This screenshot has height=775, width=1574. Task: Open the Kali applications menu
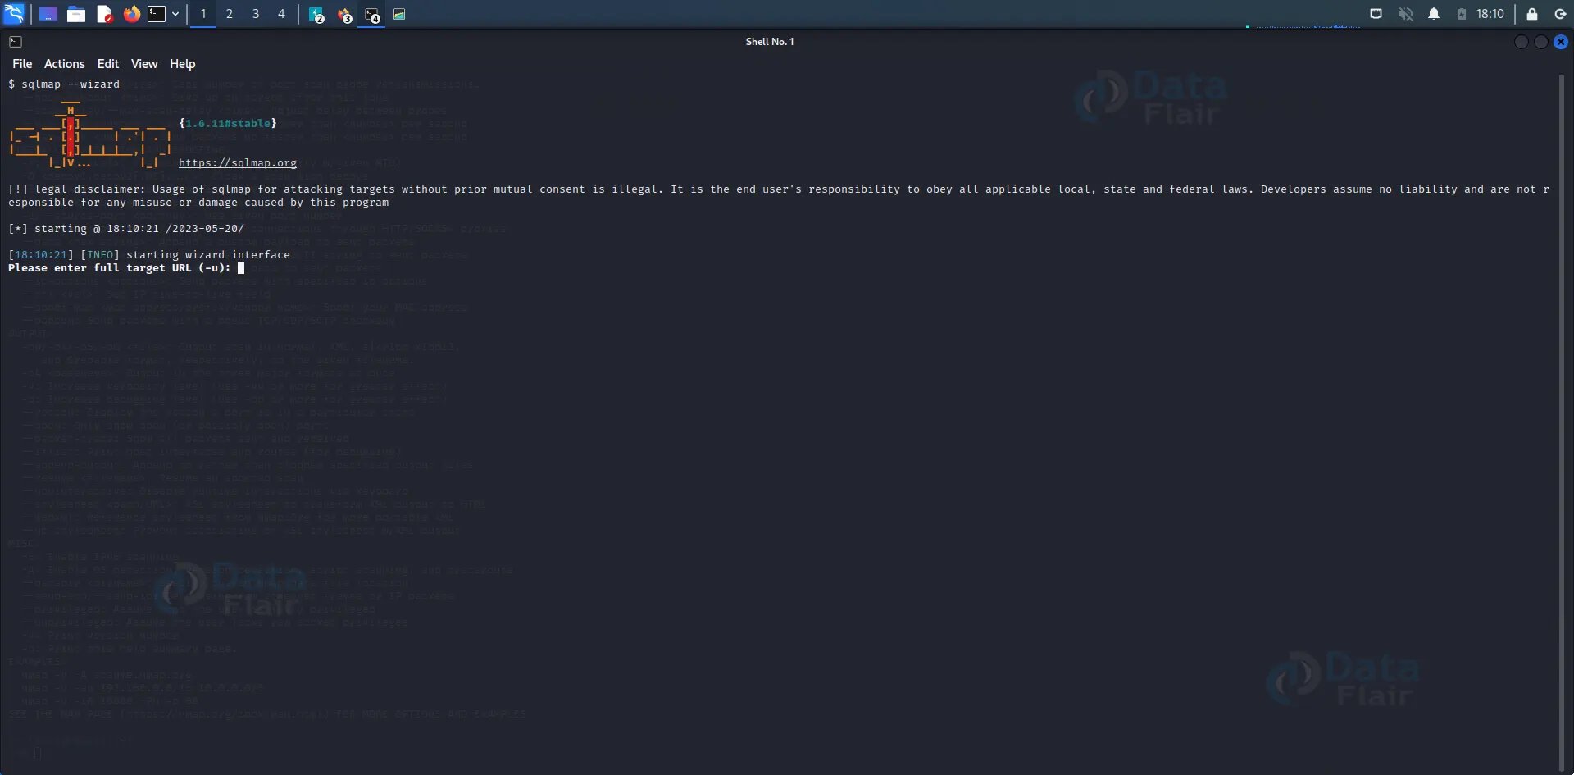[x=15, y=14]
